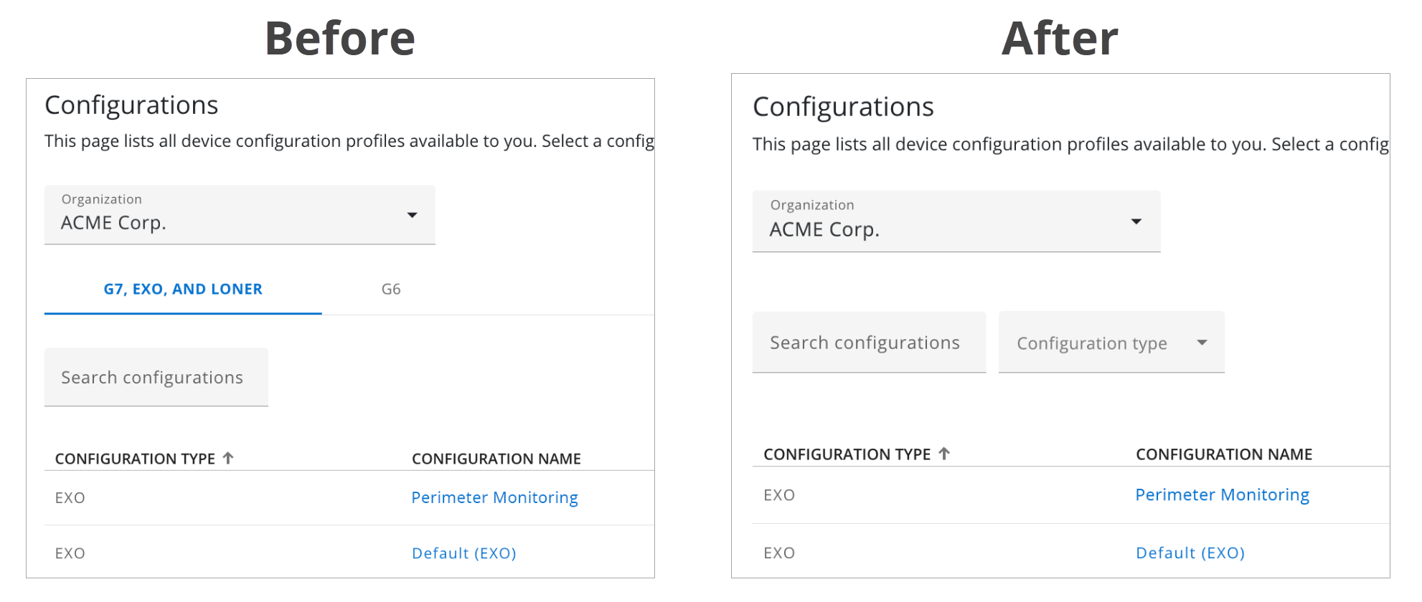Click the Configuration type dropdown caret icon

pyautogui.click(x=1202, y=343)
